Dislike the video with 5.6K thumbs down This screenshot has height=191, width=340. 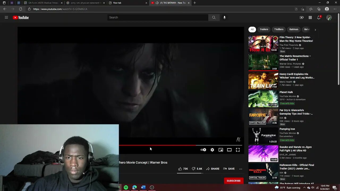[x=197, y=169]
